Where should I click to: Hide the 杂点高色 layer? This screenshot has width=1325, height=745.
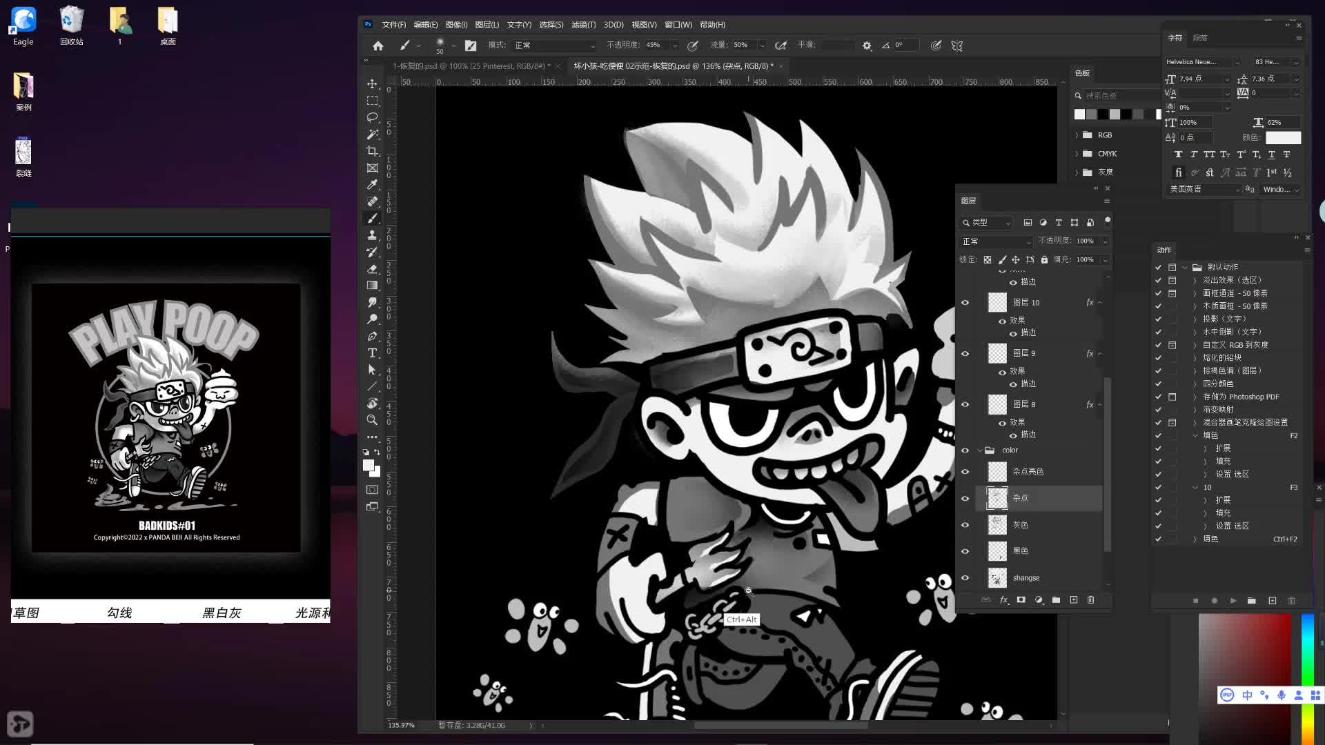(965, 473)
